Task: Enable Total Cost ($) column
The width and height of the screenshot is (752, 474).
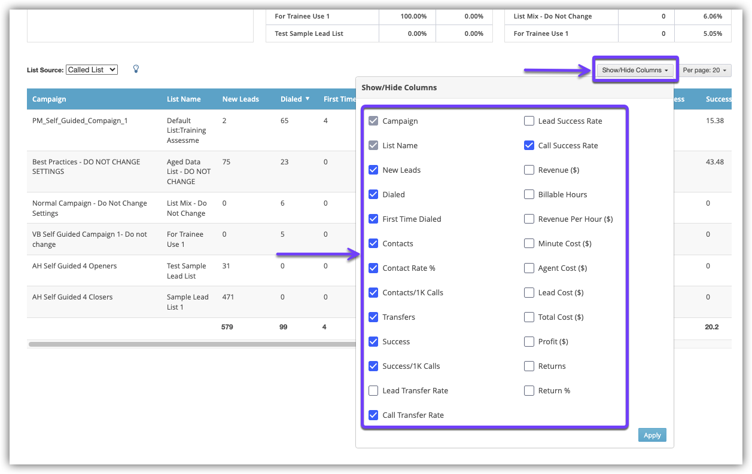Action: 529,317
